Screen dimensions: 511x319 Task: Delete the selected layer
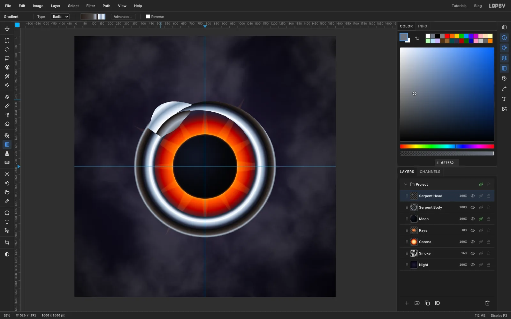pyautogui.click(x=487, y=303)
